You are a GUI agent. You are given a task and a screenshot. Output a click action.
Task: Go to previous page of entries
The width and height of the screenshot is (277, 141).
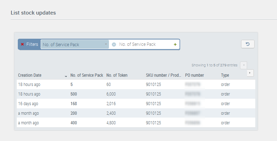[244, 65]
